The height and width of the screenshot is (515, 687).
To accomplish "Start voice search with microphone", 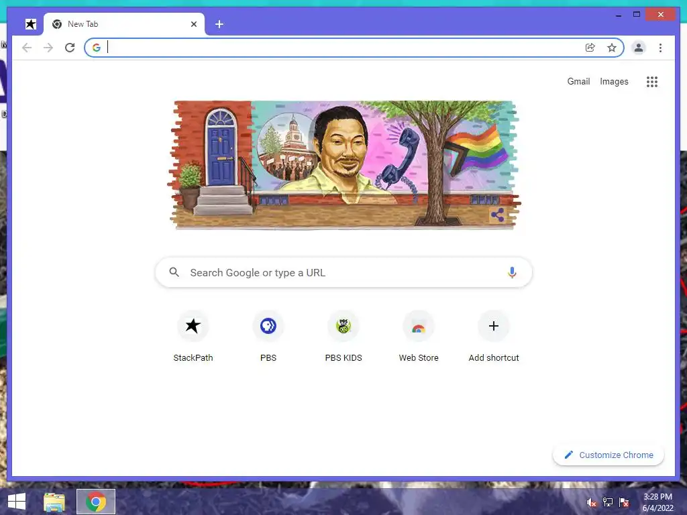I will 512,272.
